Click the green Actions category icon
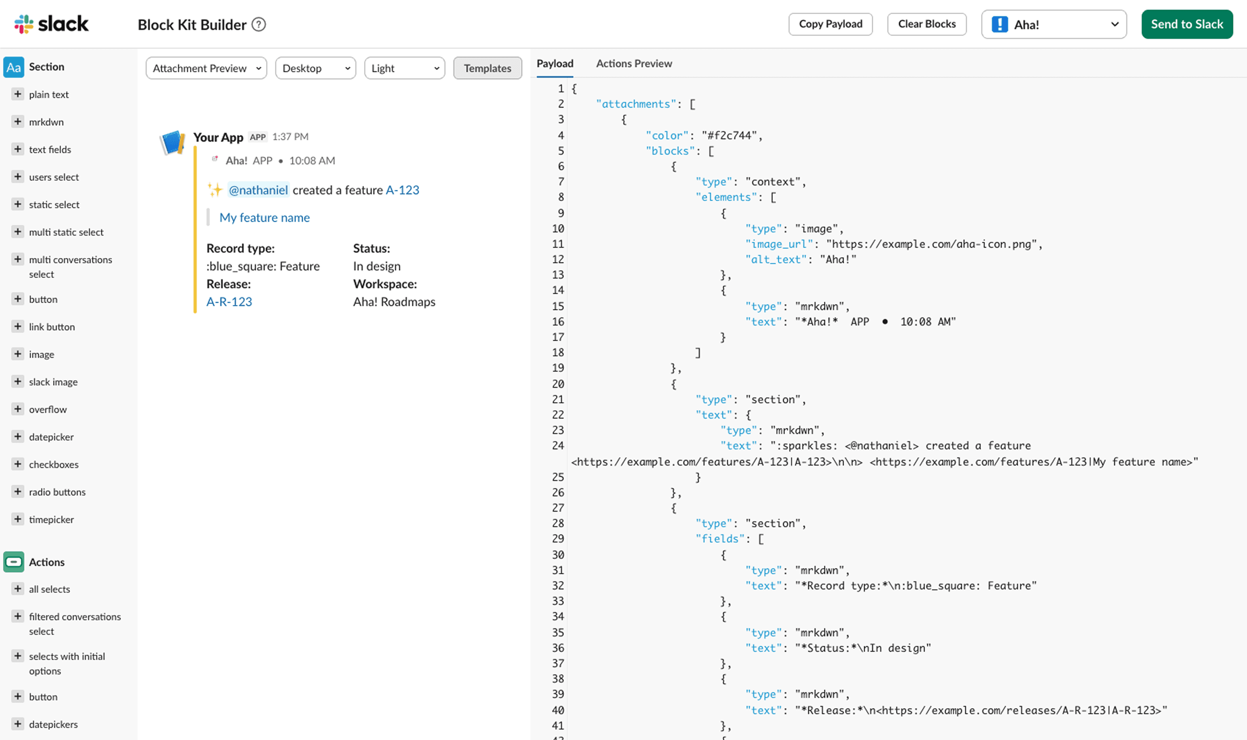Screen dimensions: 1247x740 [x=13, y=562]
